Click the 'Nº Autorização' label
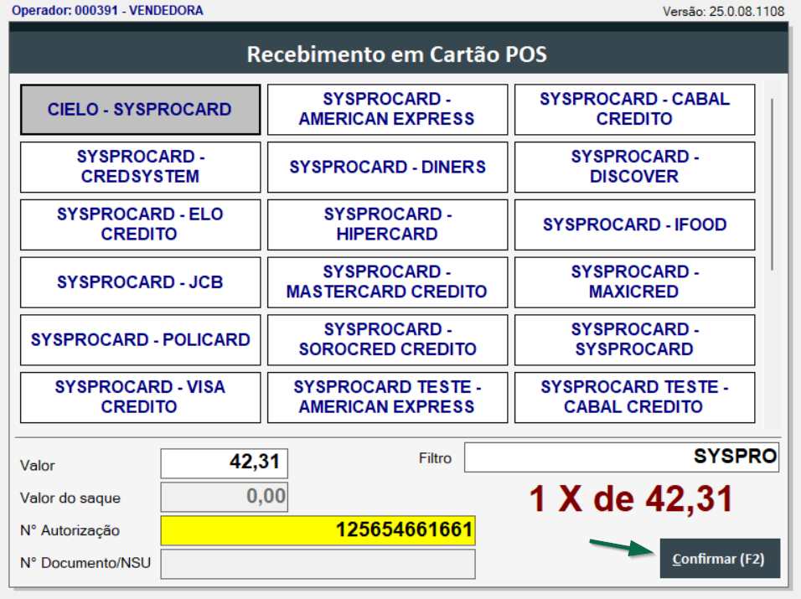 [70, 531]
